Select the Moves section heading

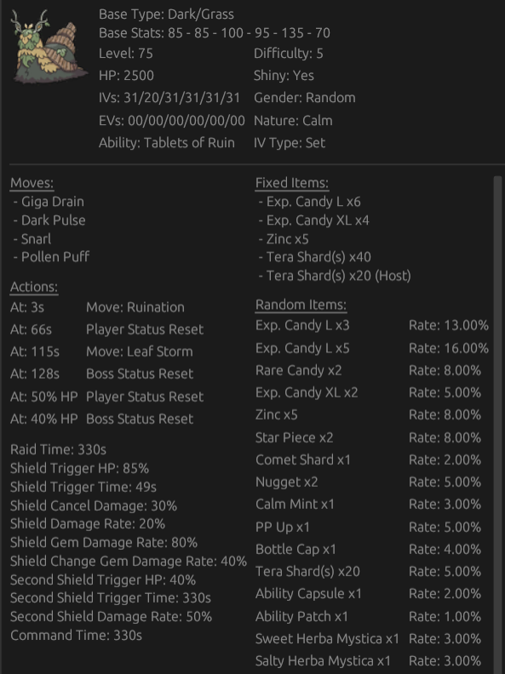(32, 183)
